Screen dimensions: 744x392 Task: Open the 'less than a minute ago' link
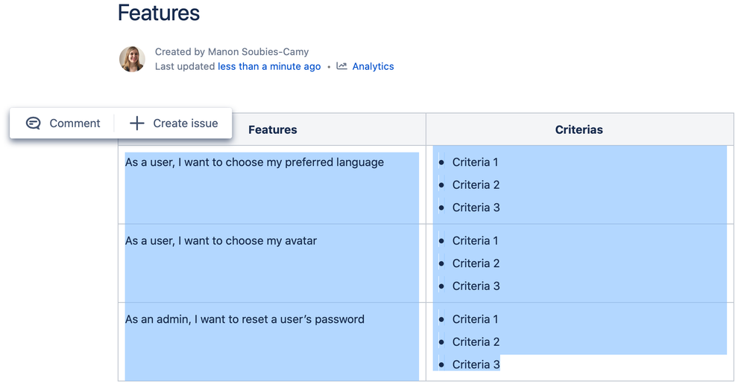pyautogui.click(x=269, y=66)
